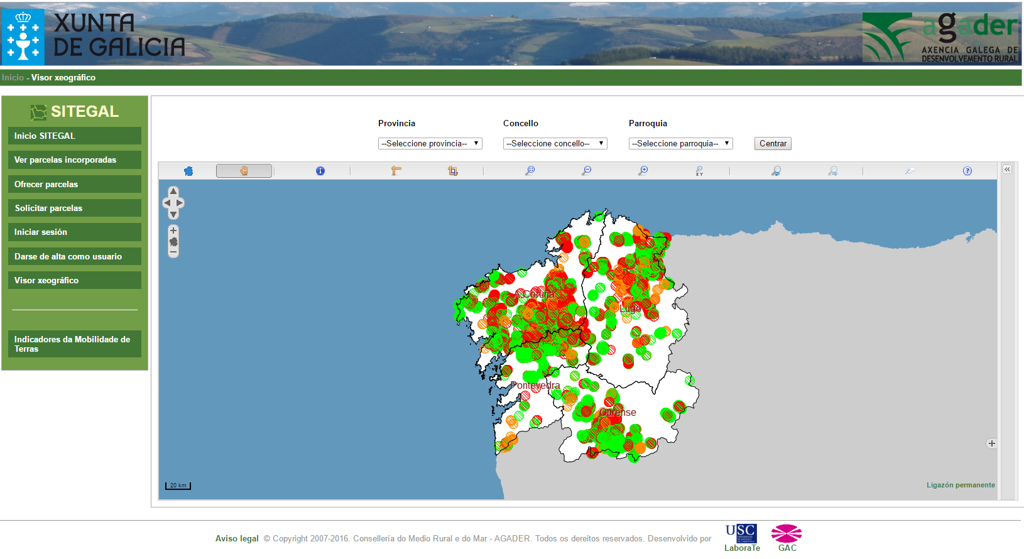Open Ver parcelas incorporadas menu item
This screenshot has width=1024, height=559.
(74, 160)
